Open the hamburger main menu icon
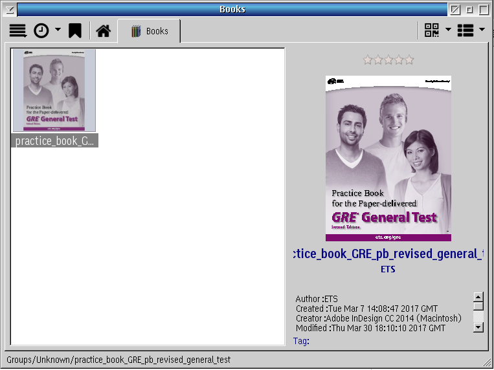Viewport: 494px width, 370px height. pos(18,31)
